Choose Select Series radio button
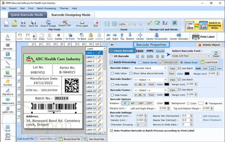This screenshot has height=142, width=225. tap(140, 63)
